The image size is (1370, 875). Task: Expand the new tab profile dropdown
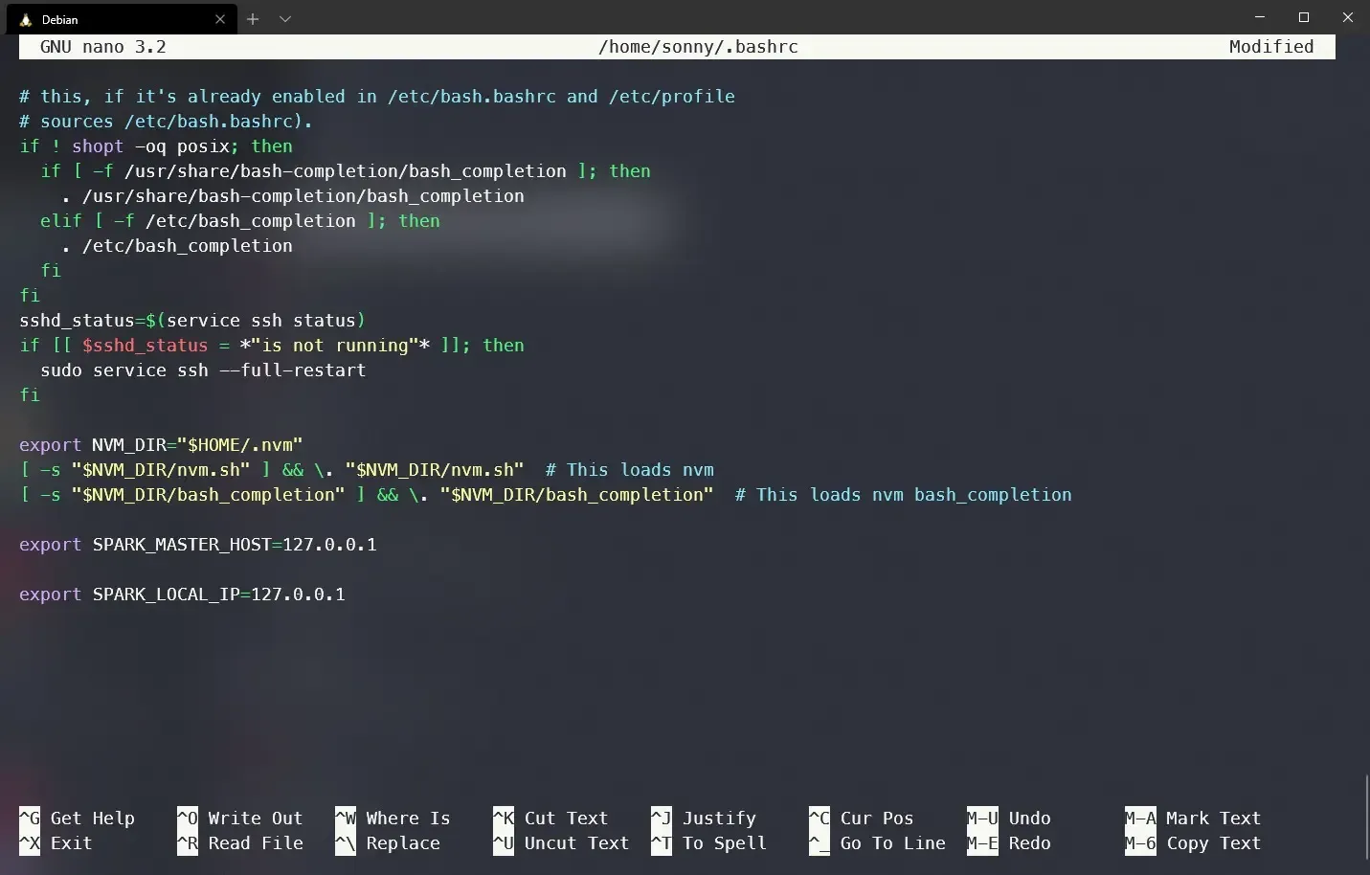pos(284,19)
